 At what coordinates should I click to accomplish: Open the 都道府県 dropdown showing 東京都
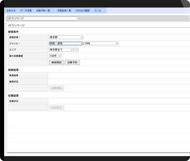pyautogui.click(x=66, y=37)
